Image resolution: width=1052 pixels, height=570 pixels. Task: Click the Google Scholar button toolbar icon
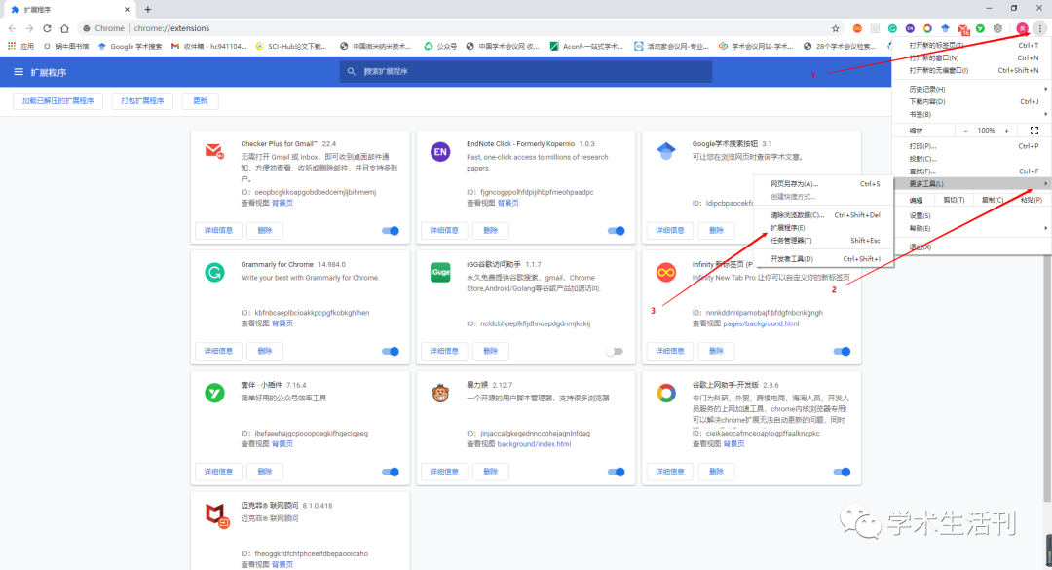pos(945,28)
